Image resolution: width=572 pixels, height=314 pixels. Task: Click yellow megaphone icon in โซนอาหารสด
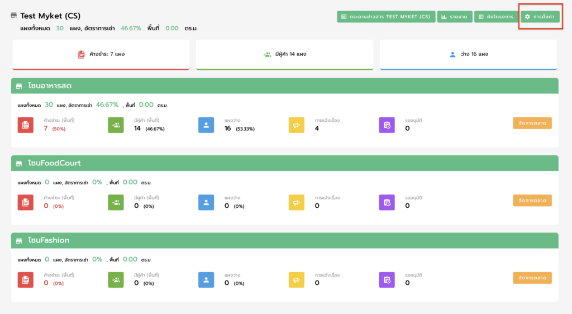297,125
